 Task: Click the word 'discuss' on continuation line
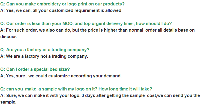[x=8, y=37]
